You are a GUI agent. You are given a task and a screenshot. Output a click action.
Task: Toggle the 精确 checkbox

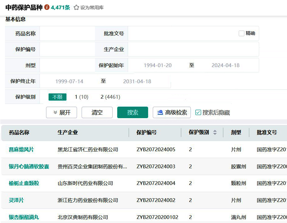(x=242, y=33)
